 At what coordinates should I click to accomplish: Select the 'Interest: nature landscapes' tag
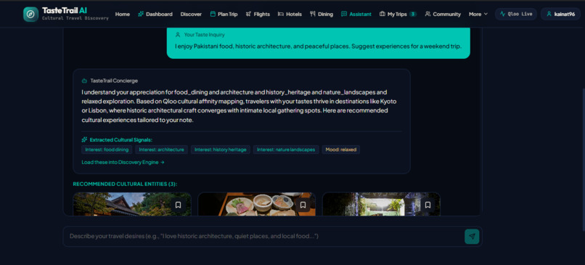(286, 150)
